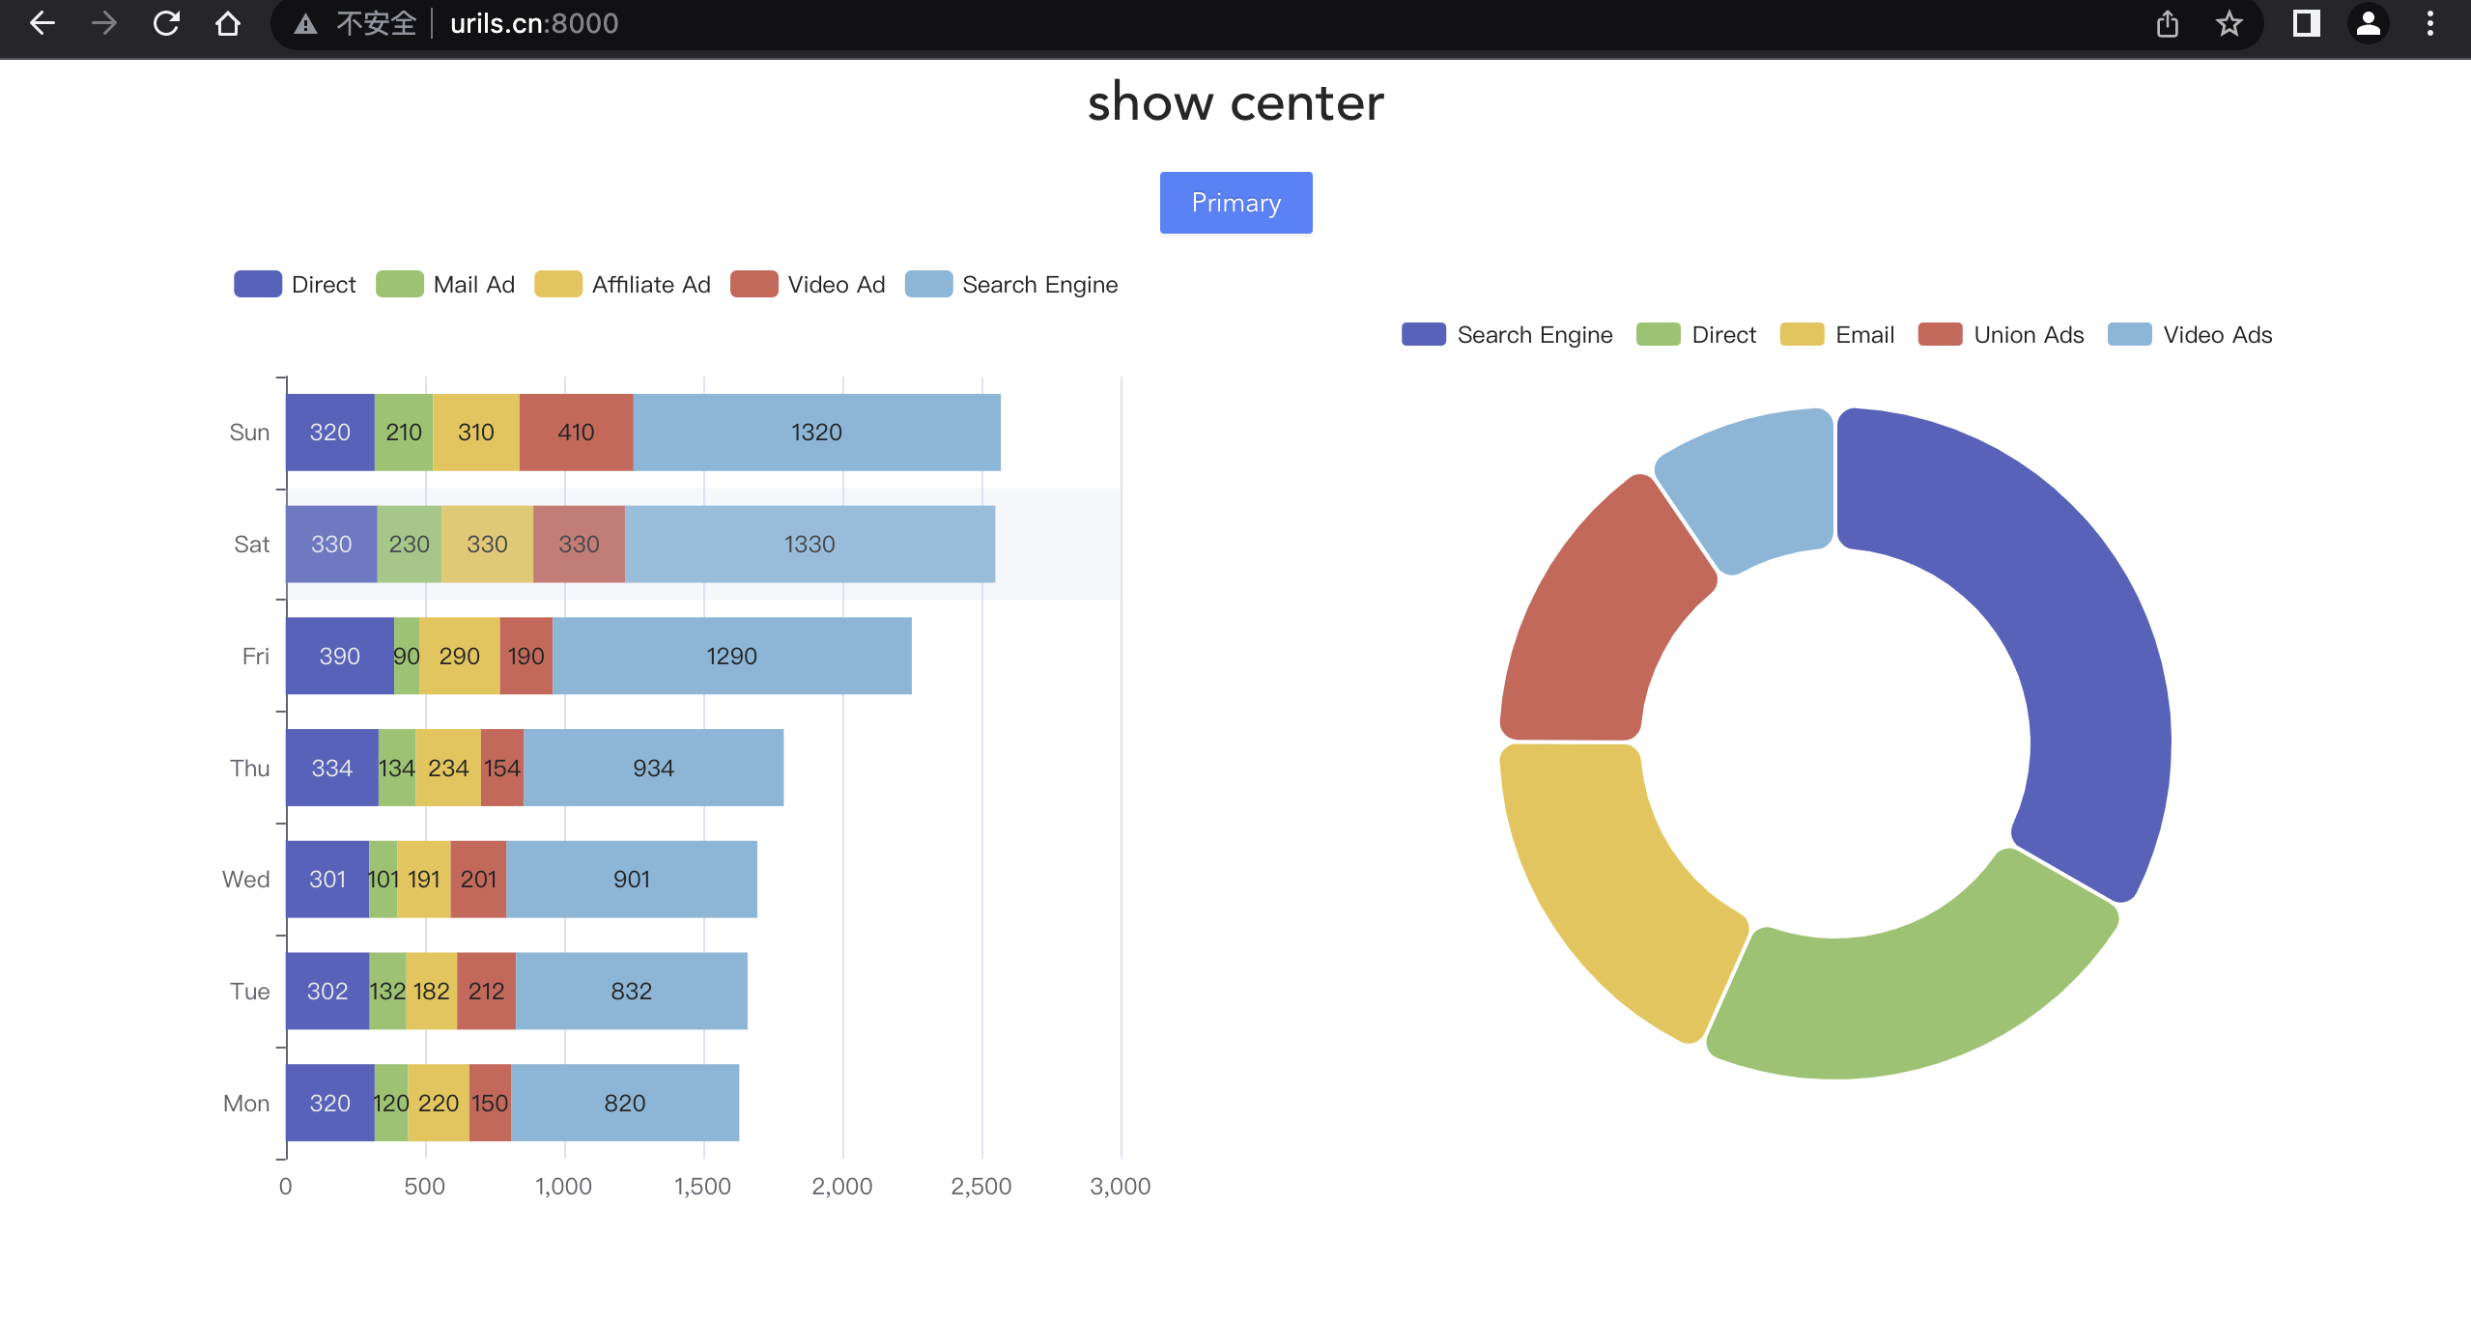Click the Wed 201 Video Ad segment
Viewport: 2471px width, 1317px height.
[478, 880]
